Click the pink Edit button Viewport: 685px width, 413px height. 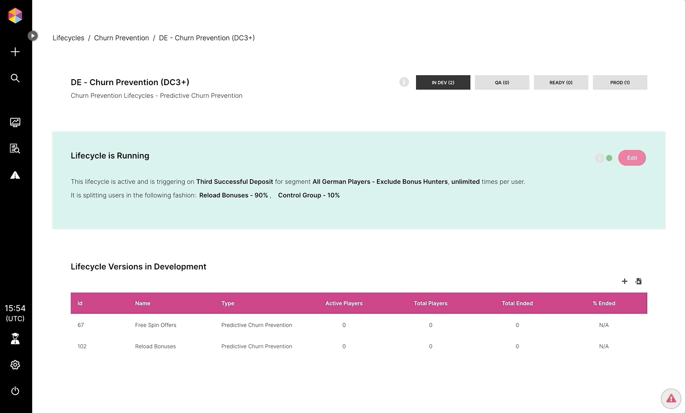631,158
